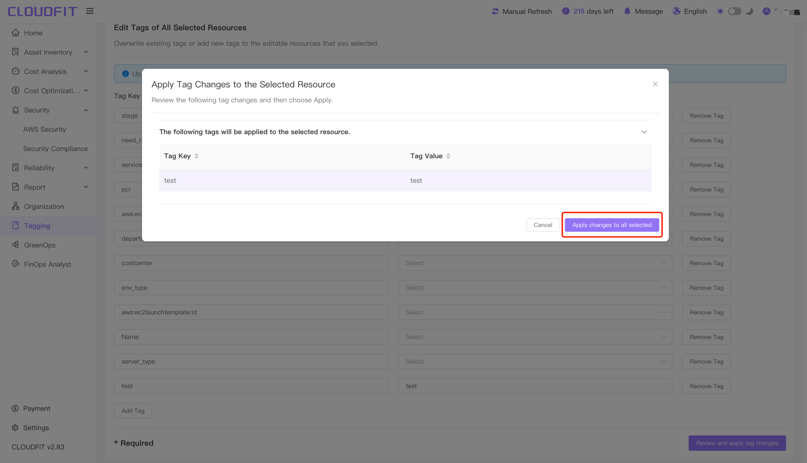The image size is (807, 463).
Task: Open the FinOps Analyst page
Action: tap(48, 264)
